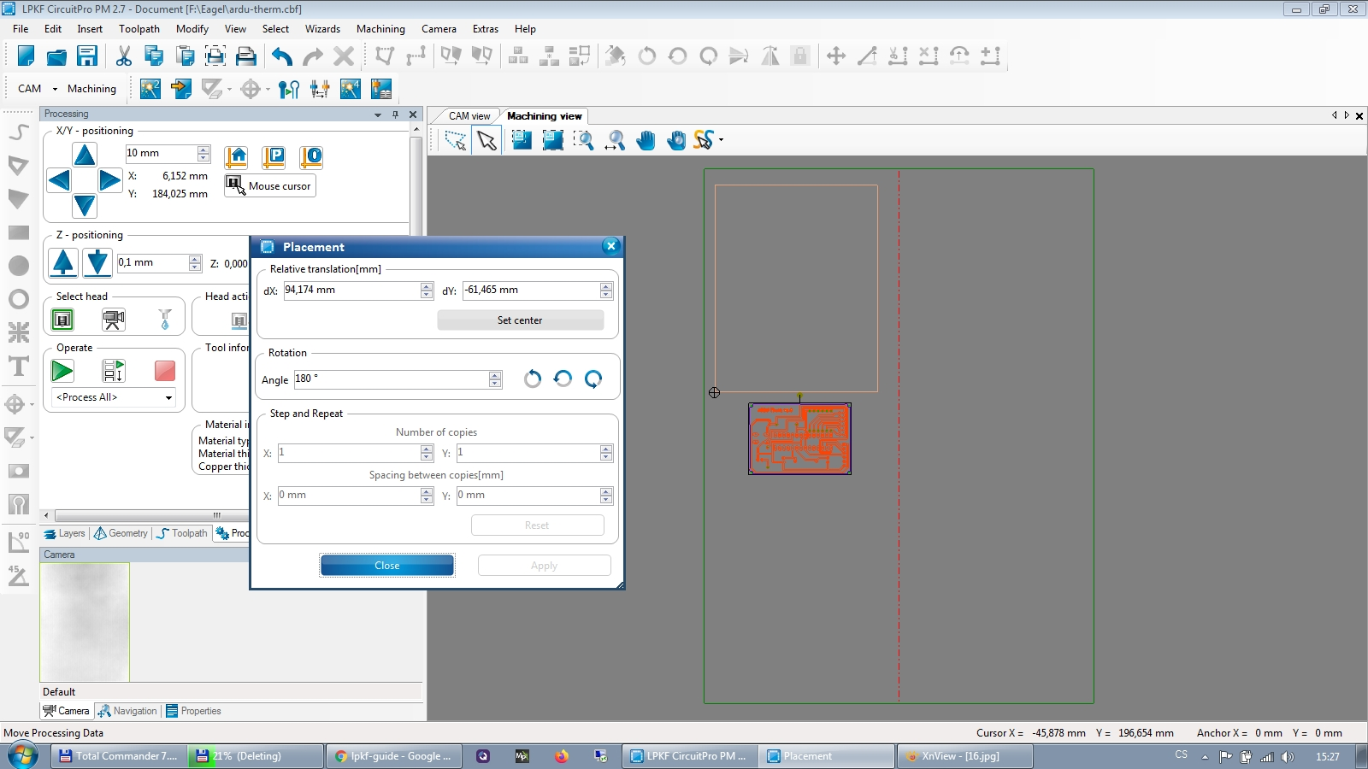Open a file with folder icon
Image resolution: width=1368 pixels, height=769 pixels.
(56, 56)
